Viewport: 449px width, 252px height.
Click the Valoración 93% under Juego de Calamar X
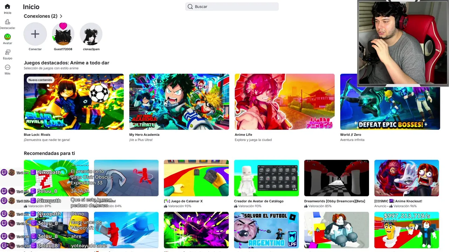click(177, 206)
